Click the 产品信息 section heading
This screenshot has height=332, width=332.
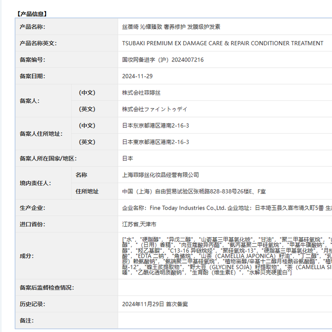tap(32, 14)
